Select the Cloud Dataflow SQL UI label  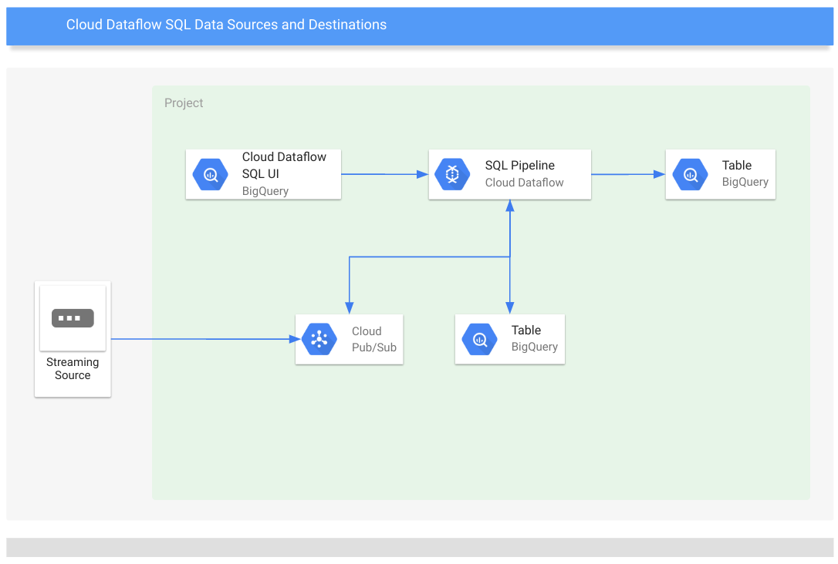284,166
